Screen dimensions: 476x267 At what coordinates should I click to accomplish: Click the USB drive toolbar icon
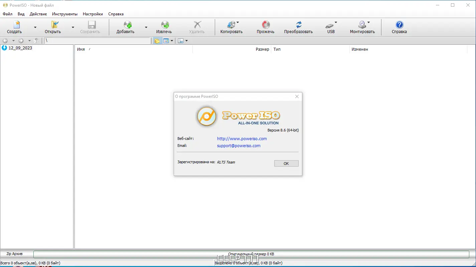(330, 25)
